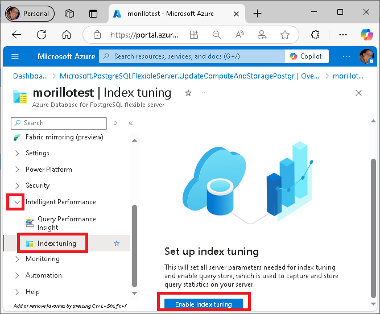This screenshot has width=380, height=314.
Task: Unfavorite Index tuning with the star
Action: click(x=117, y=243)
